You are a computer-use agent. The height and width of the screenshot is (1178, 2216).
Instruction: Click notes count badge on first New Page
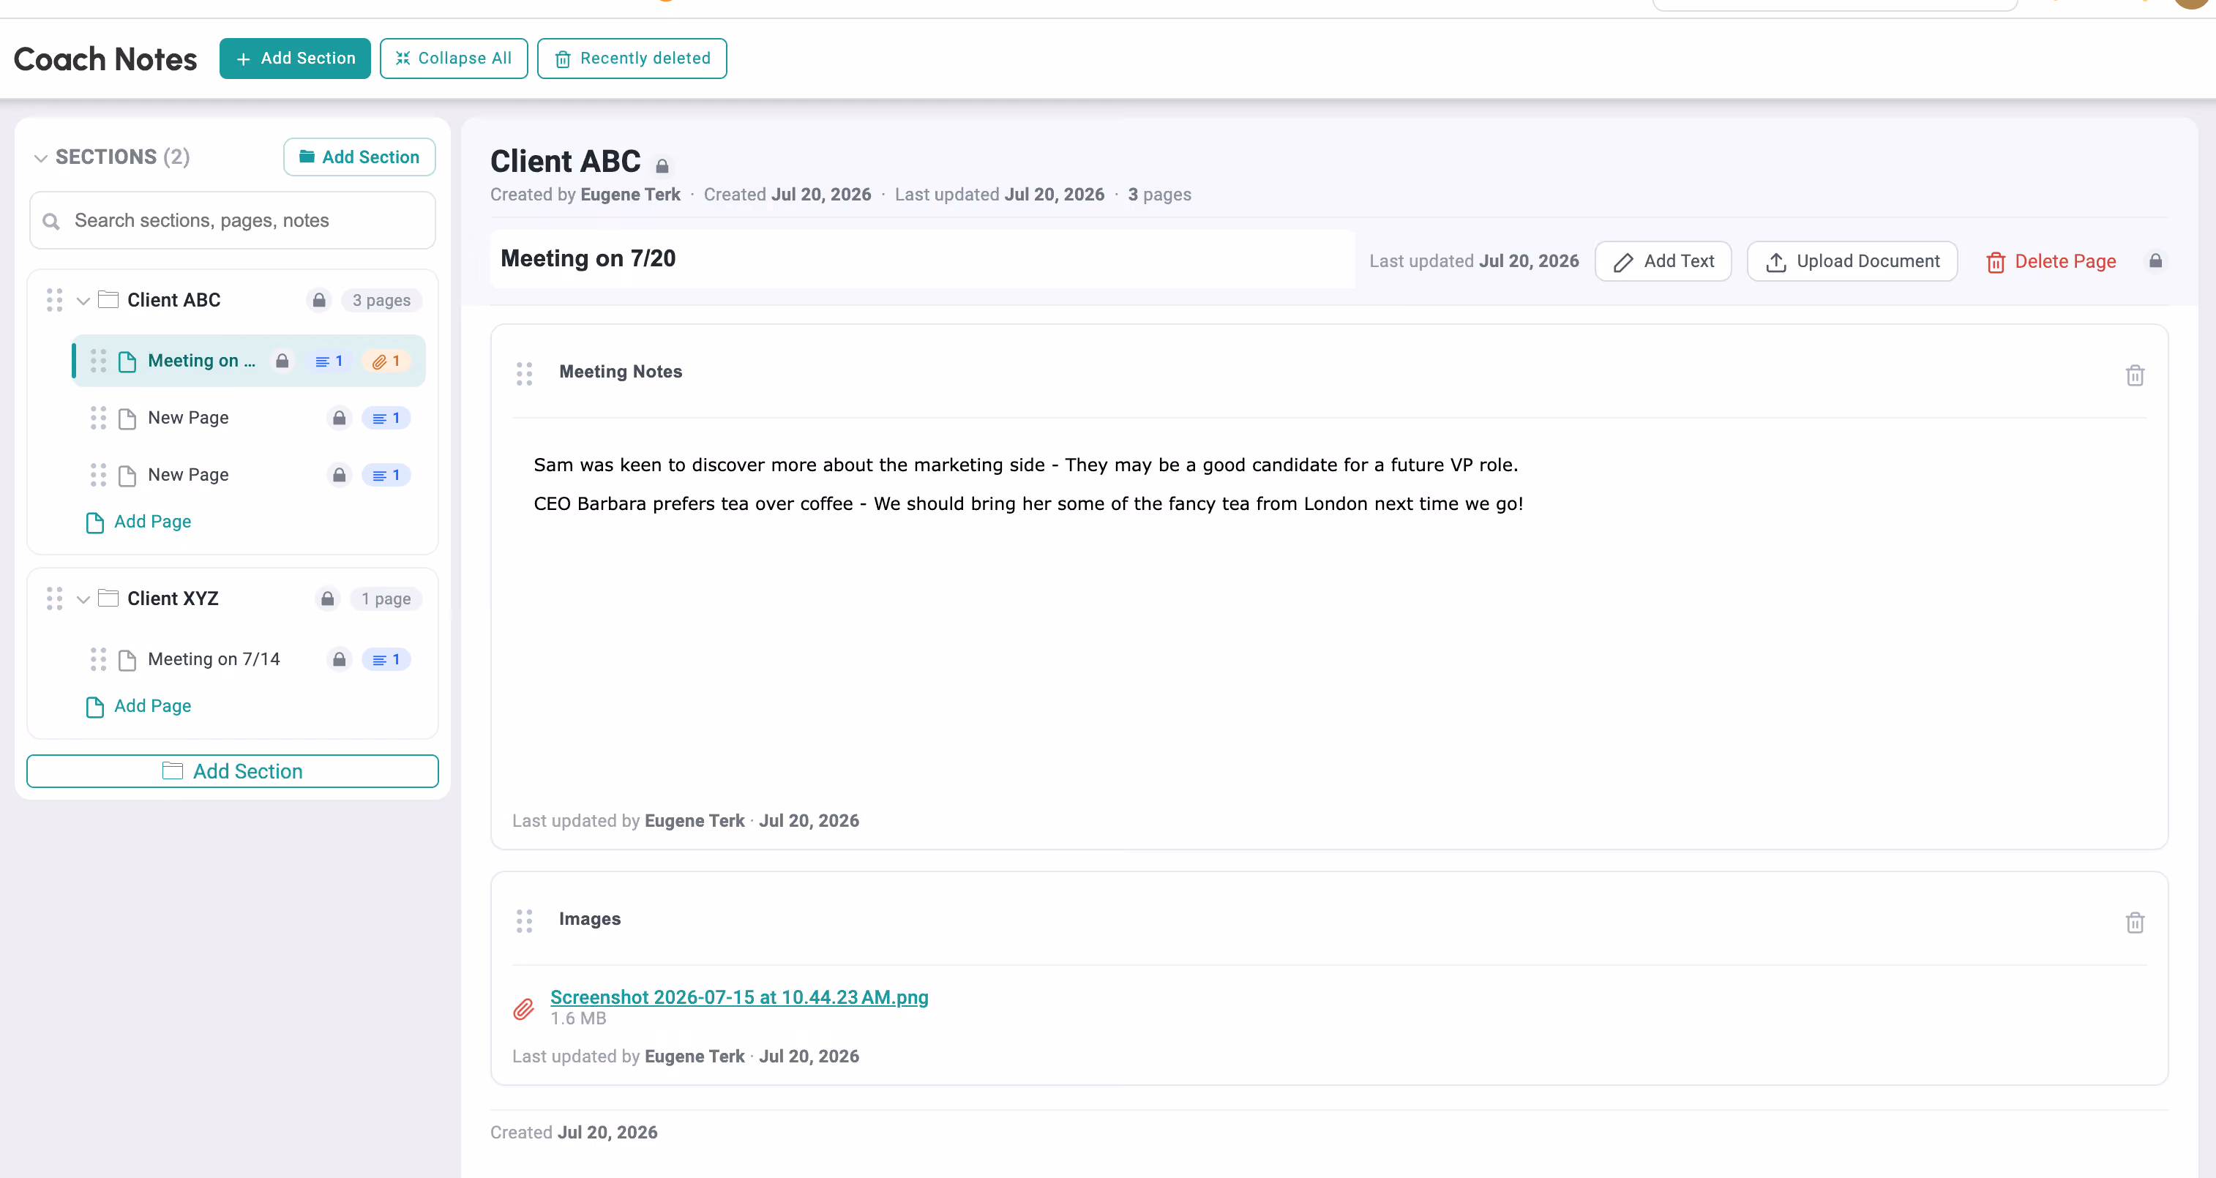tap(386, 418)
